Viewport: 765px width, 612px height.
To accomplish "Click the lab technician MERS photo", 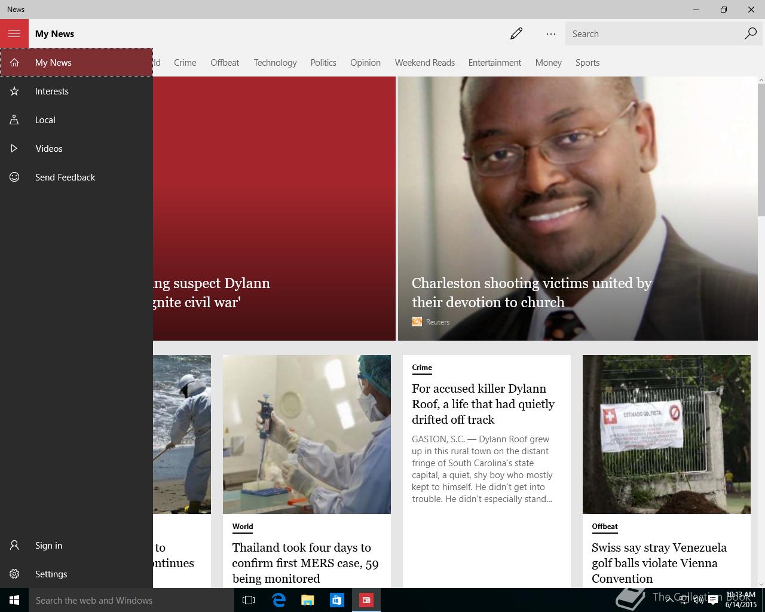I will pos(307,434).
